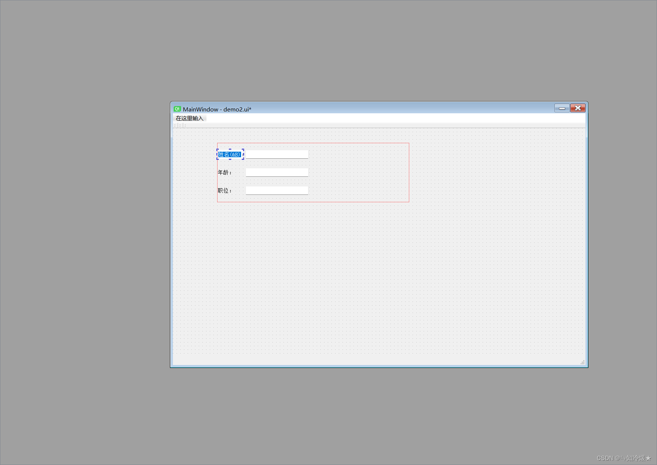The width and height of the screenshot is (657, 465).
Task: Click the CSDN watermark text
Action: tap(624, 458)
